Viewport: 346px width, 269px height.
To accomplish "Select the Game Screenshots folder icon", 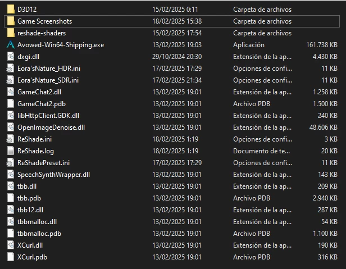I will click(x=11, y=21).
